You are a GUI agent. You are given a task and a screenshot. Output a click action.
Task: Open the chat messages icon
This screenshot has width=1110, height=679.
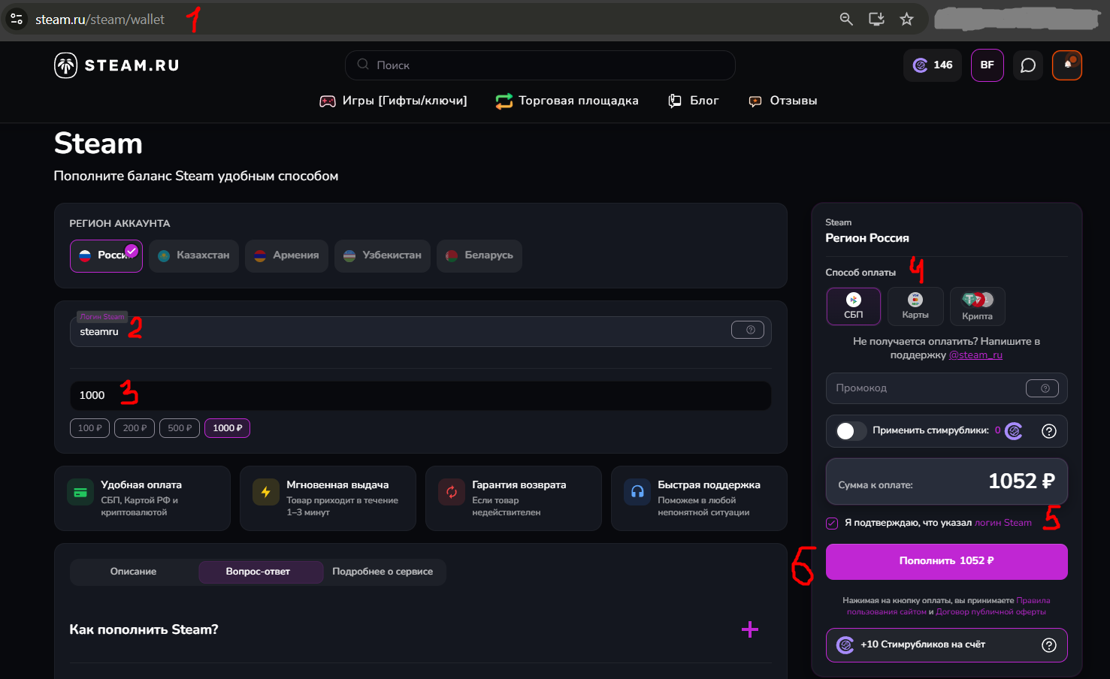[x=1028, y=65]
